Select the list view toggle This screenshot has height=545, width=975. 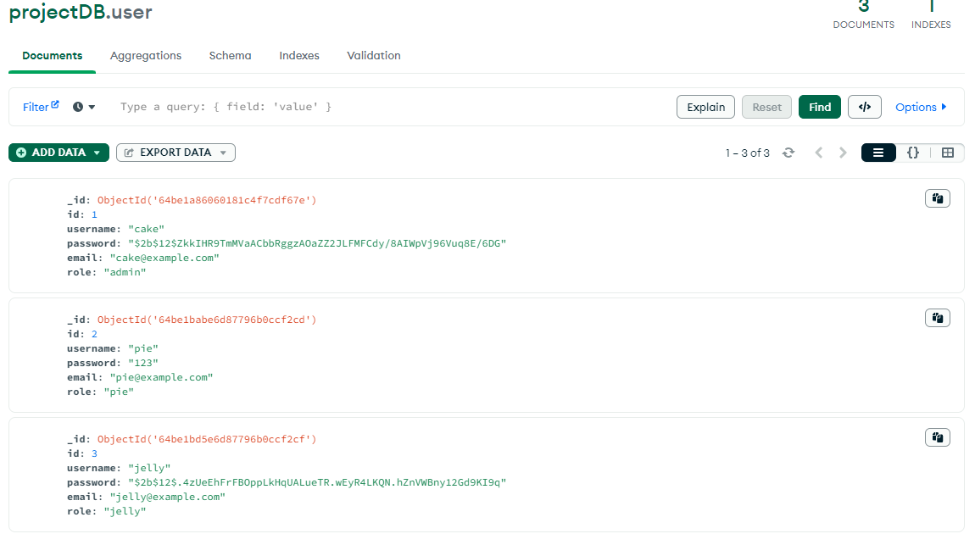[x=878, y=153]
